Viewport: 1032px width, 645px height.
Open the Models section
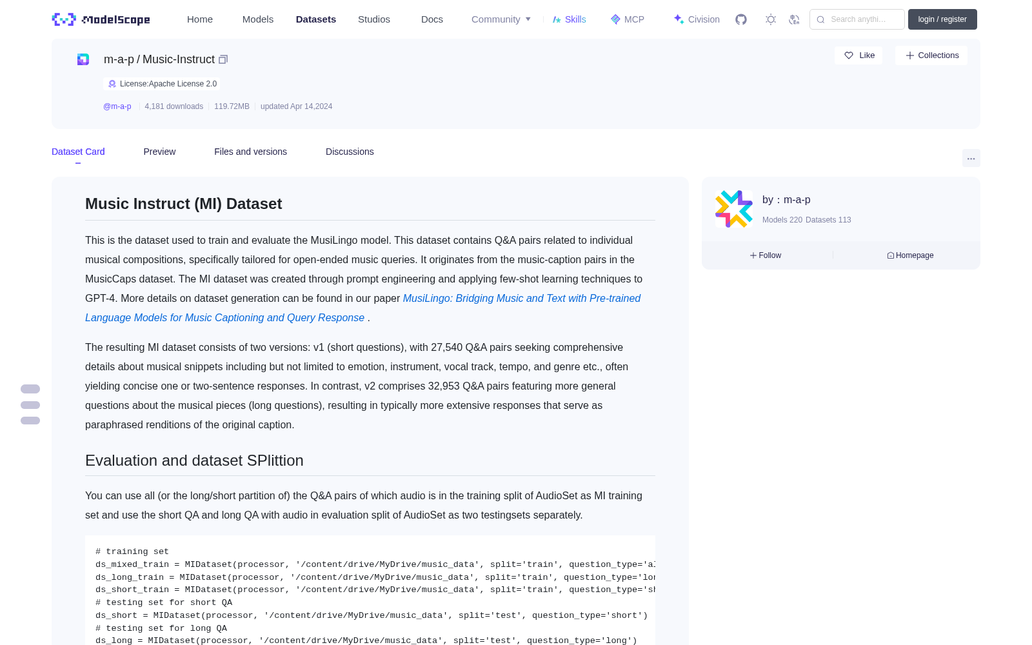coord(258,19)
